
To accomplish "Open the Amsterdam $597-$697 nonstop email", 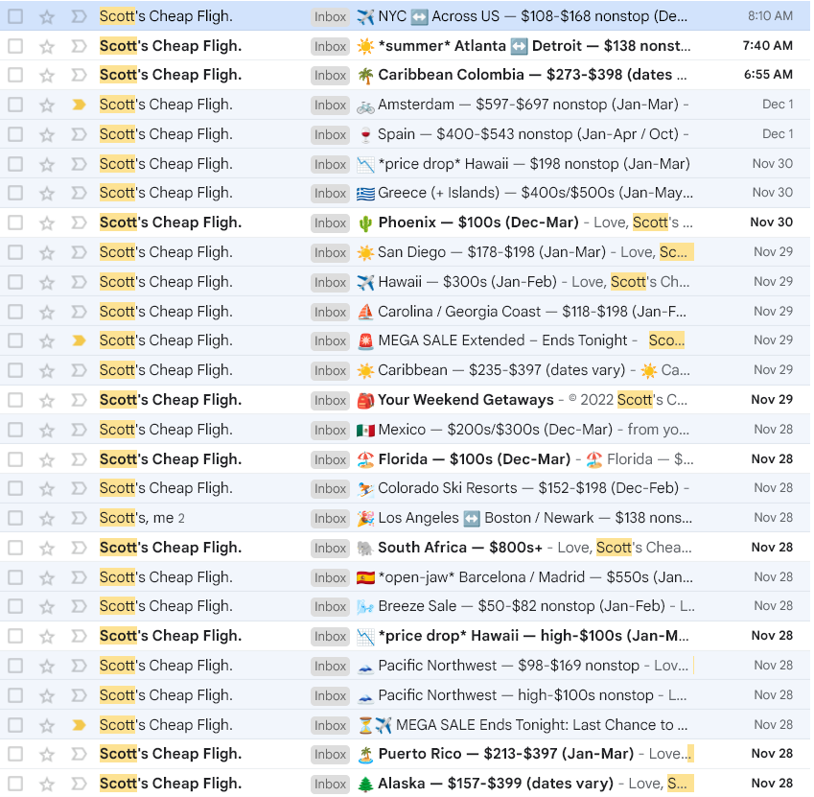I will pyautogui.click(x=405, y=105).
